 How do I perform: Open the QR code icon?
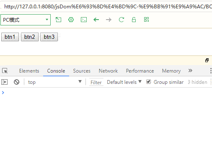tap(146, 20)
